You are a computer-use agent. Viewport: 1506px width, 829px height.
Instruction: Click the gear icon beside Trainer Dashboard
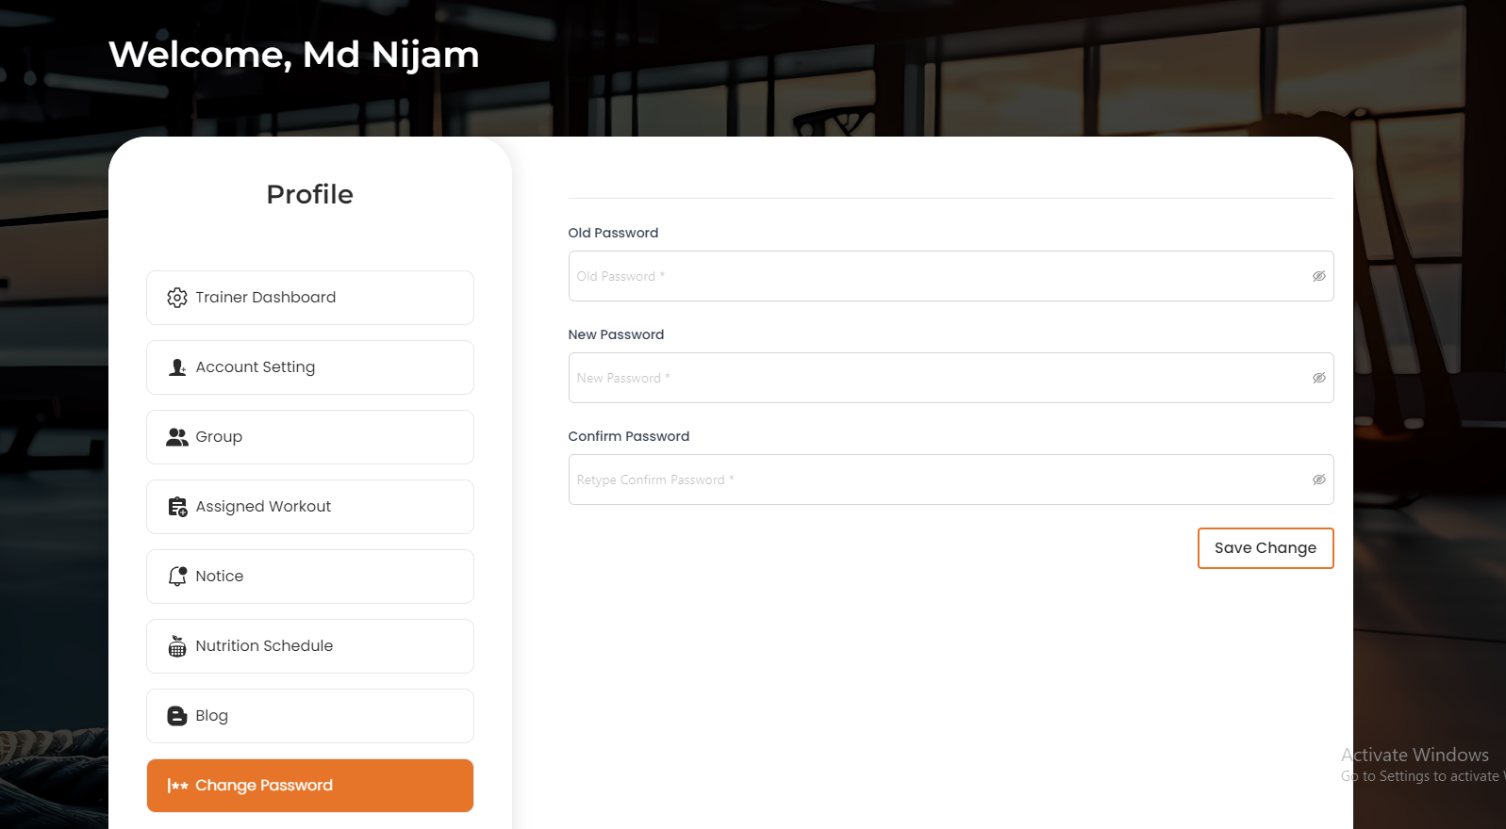pyautogui.click(x=176, y=298)
